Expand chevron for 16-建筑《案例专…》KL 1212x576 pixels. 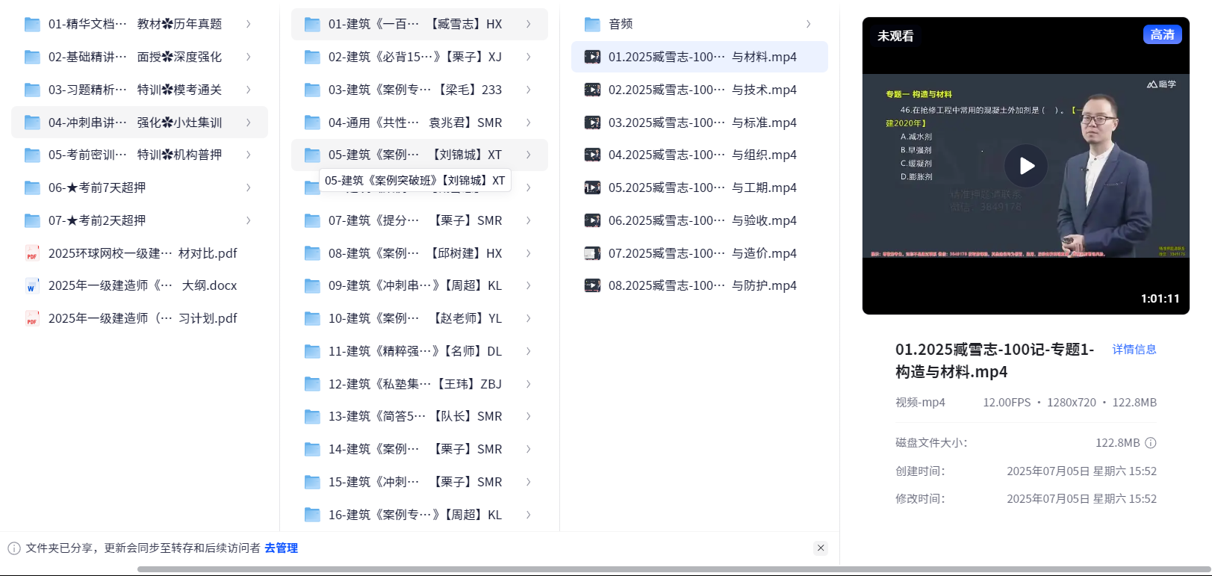[529, 515]
